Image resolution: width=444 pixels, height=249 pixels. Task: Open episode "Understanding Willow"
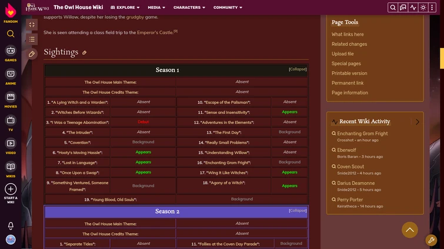click(226, 153)
